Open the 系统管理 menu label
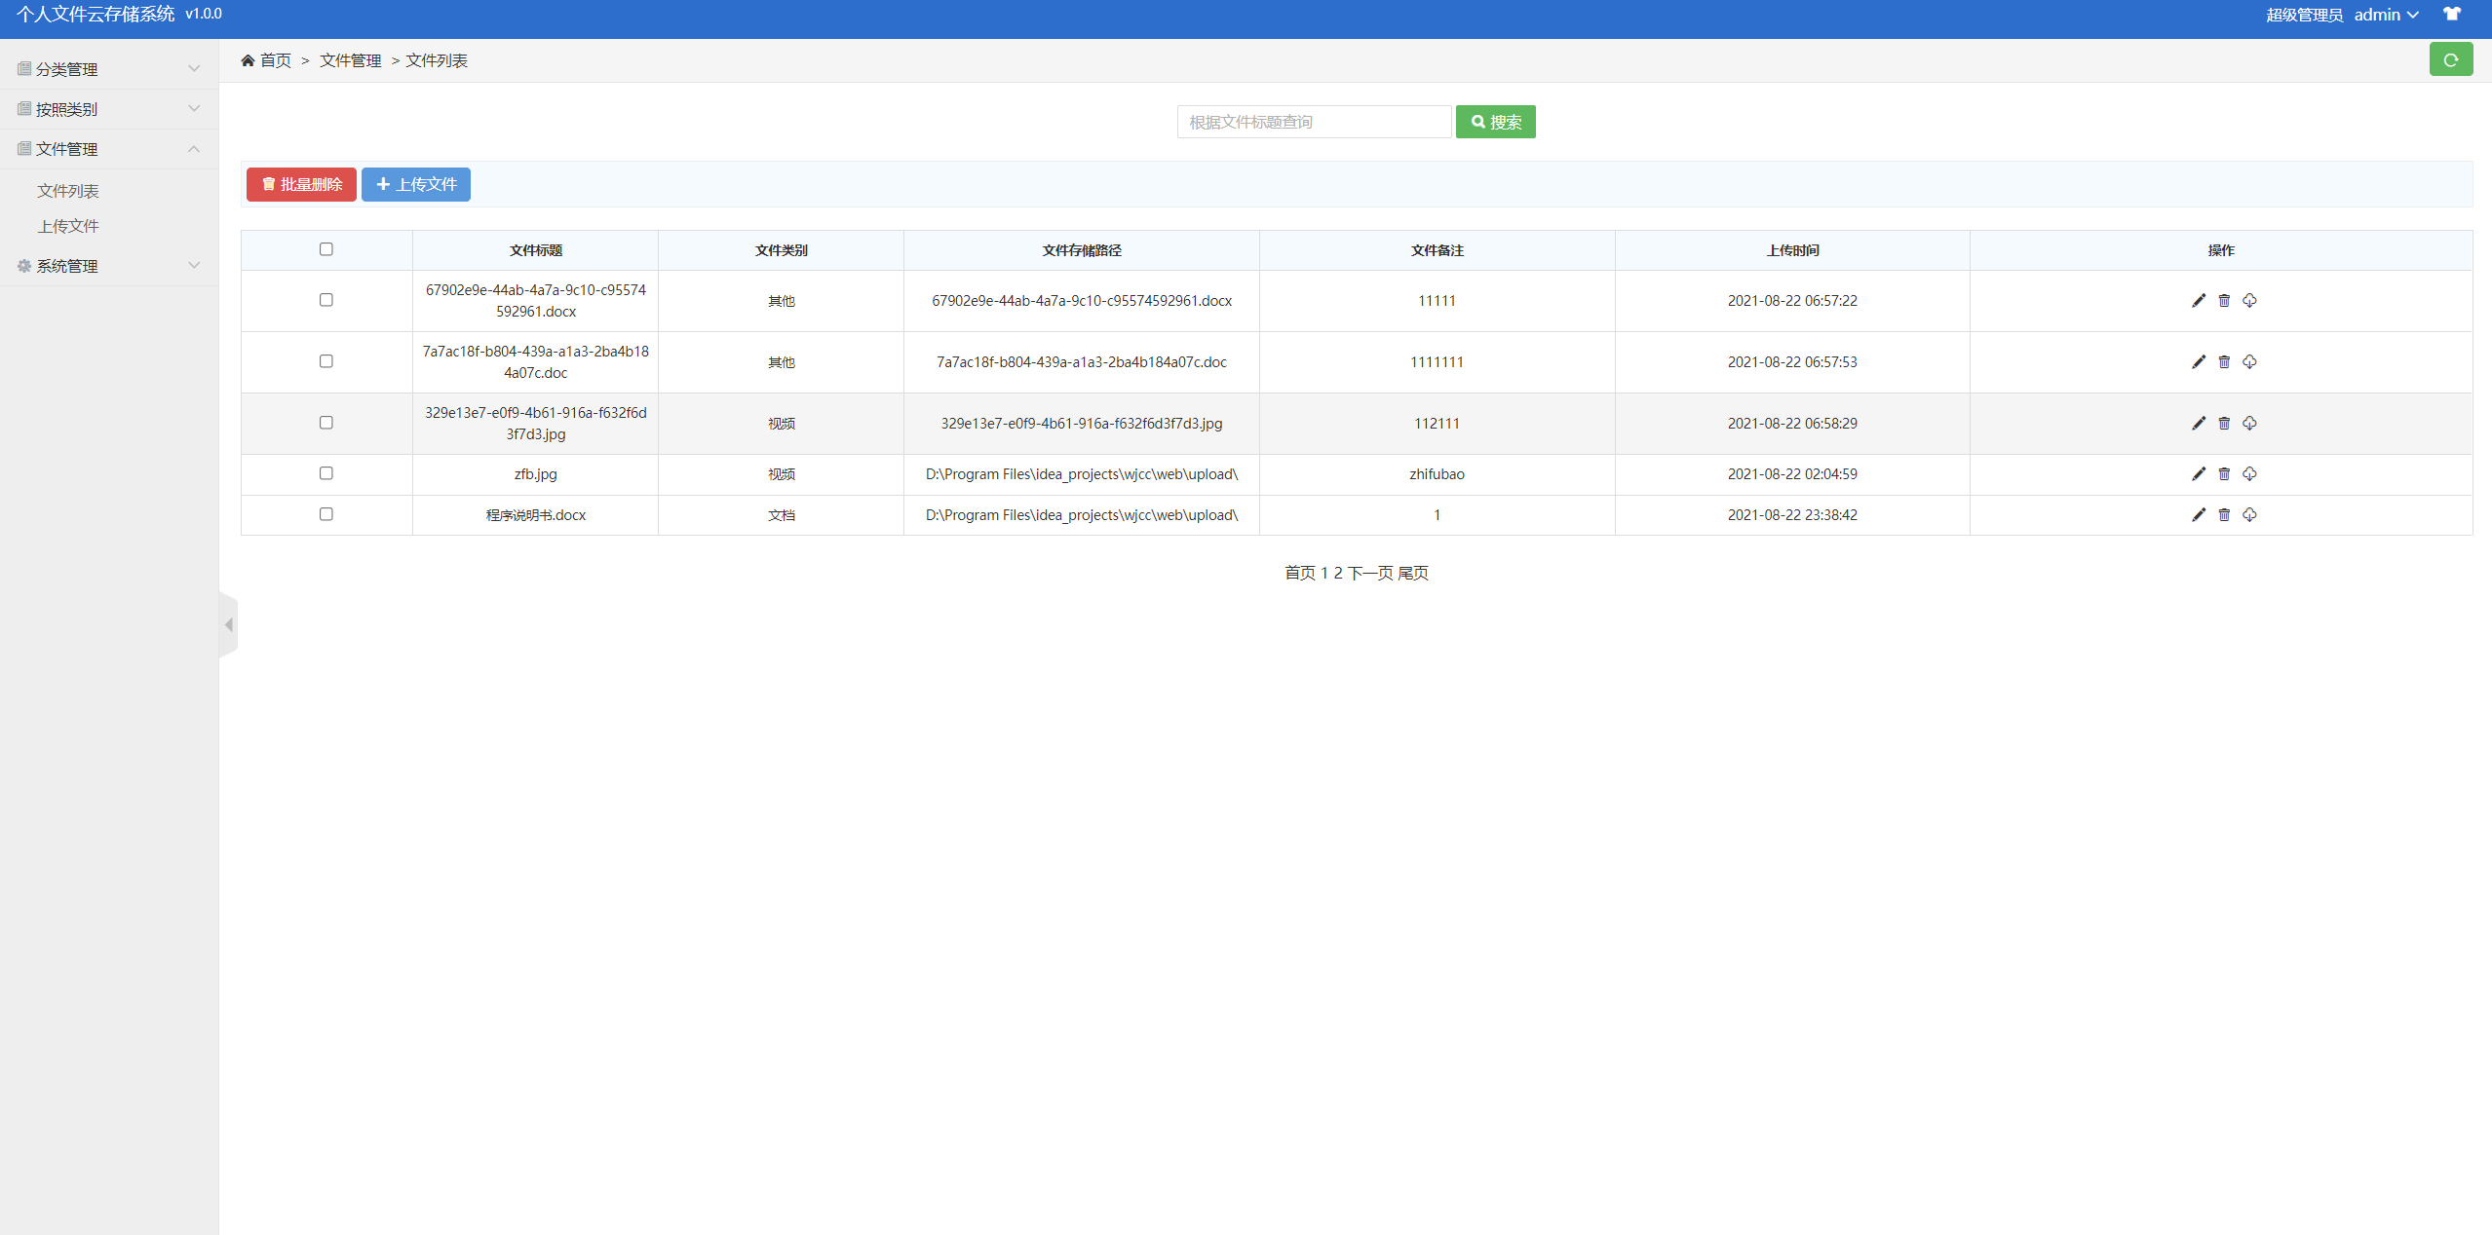Screen dimensions: 2492x1235 (66, 266)
